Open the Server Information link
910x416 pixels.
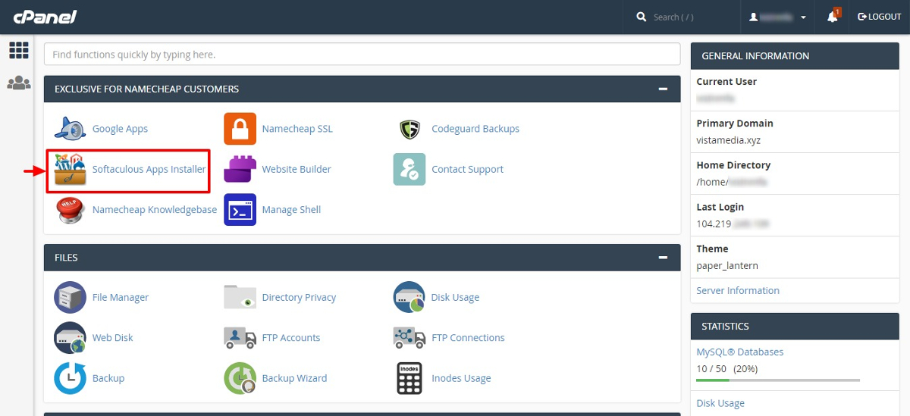point(738,290)
